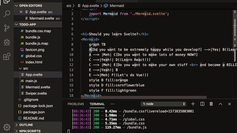Open README.md file
This screenshot has height=133, width=237.
[38, 118]
